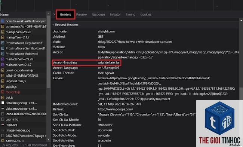Viewport: 243px width, 147px height.
Task: Select watch.js request name
Action: 11,87
